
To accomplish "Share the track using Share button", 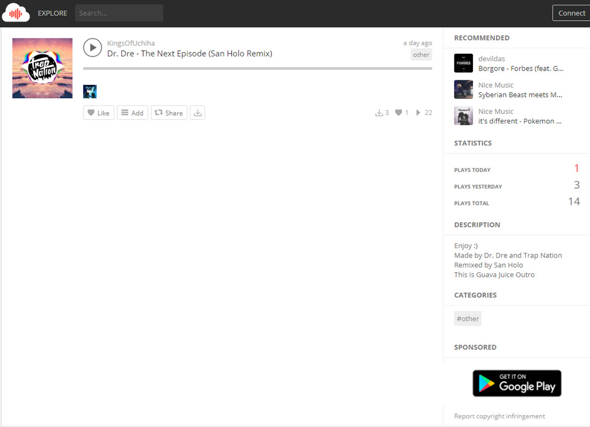I will coord(169,113).
